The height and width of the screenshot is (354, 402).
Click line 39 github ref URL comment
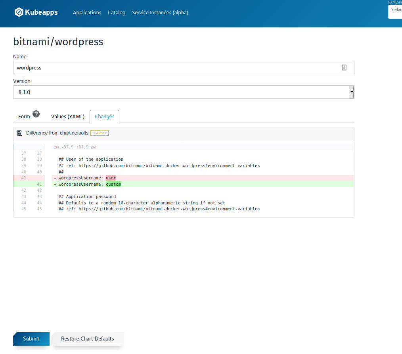tap(159, 165)
